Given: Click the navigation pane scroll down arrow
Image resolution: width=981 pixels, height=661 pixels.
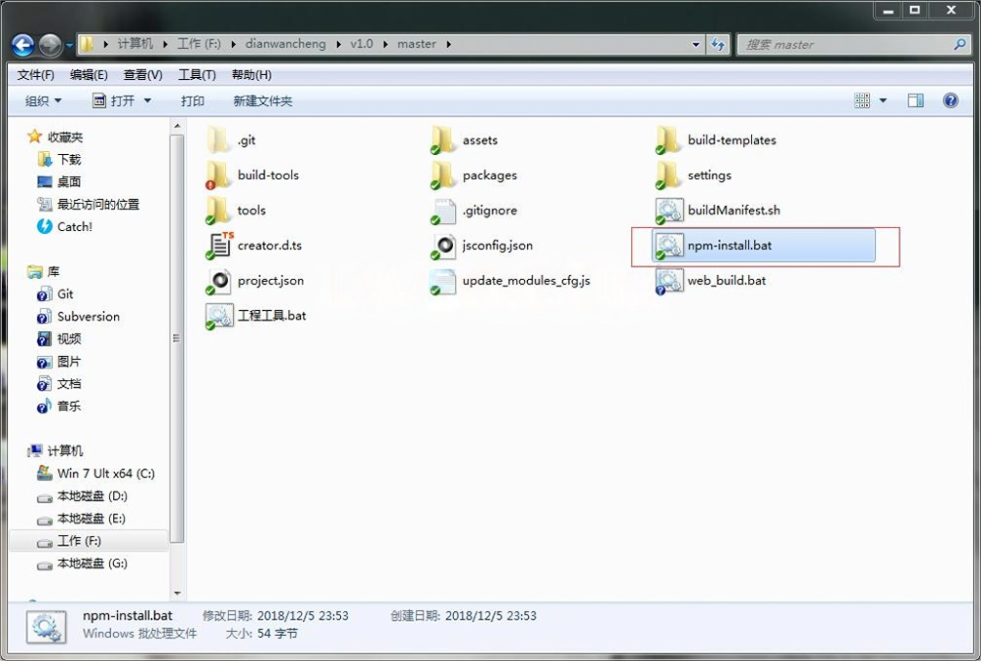Looking at the screenshot, I should coord(177,593).
